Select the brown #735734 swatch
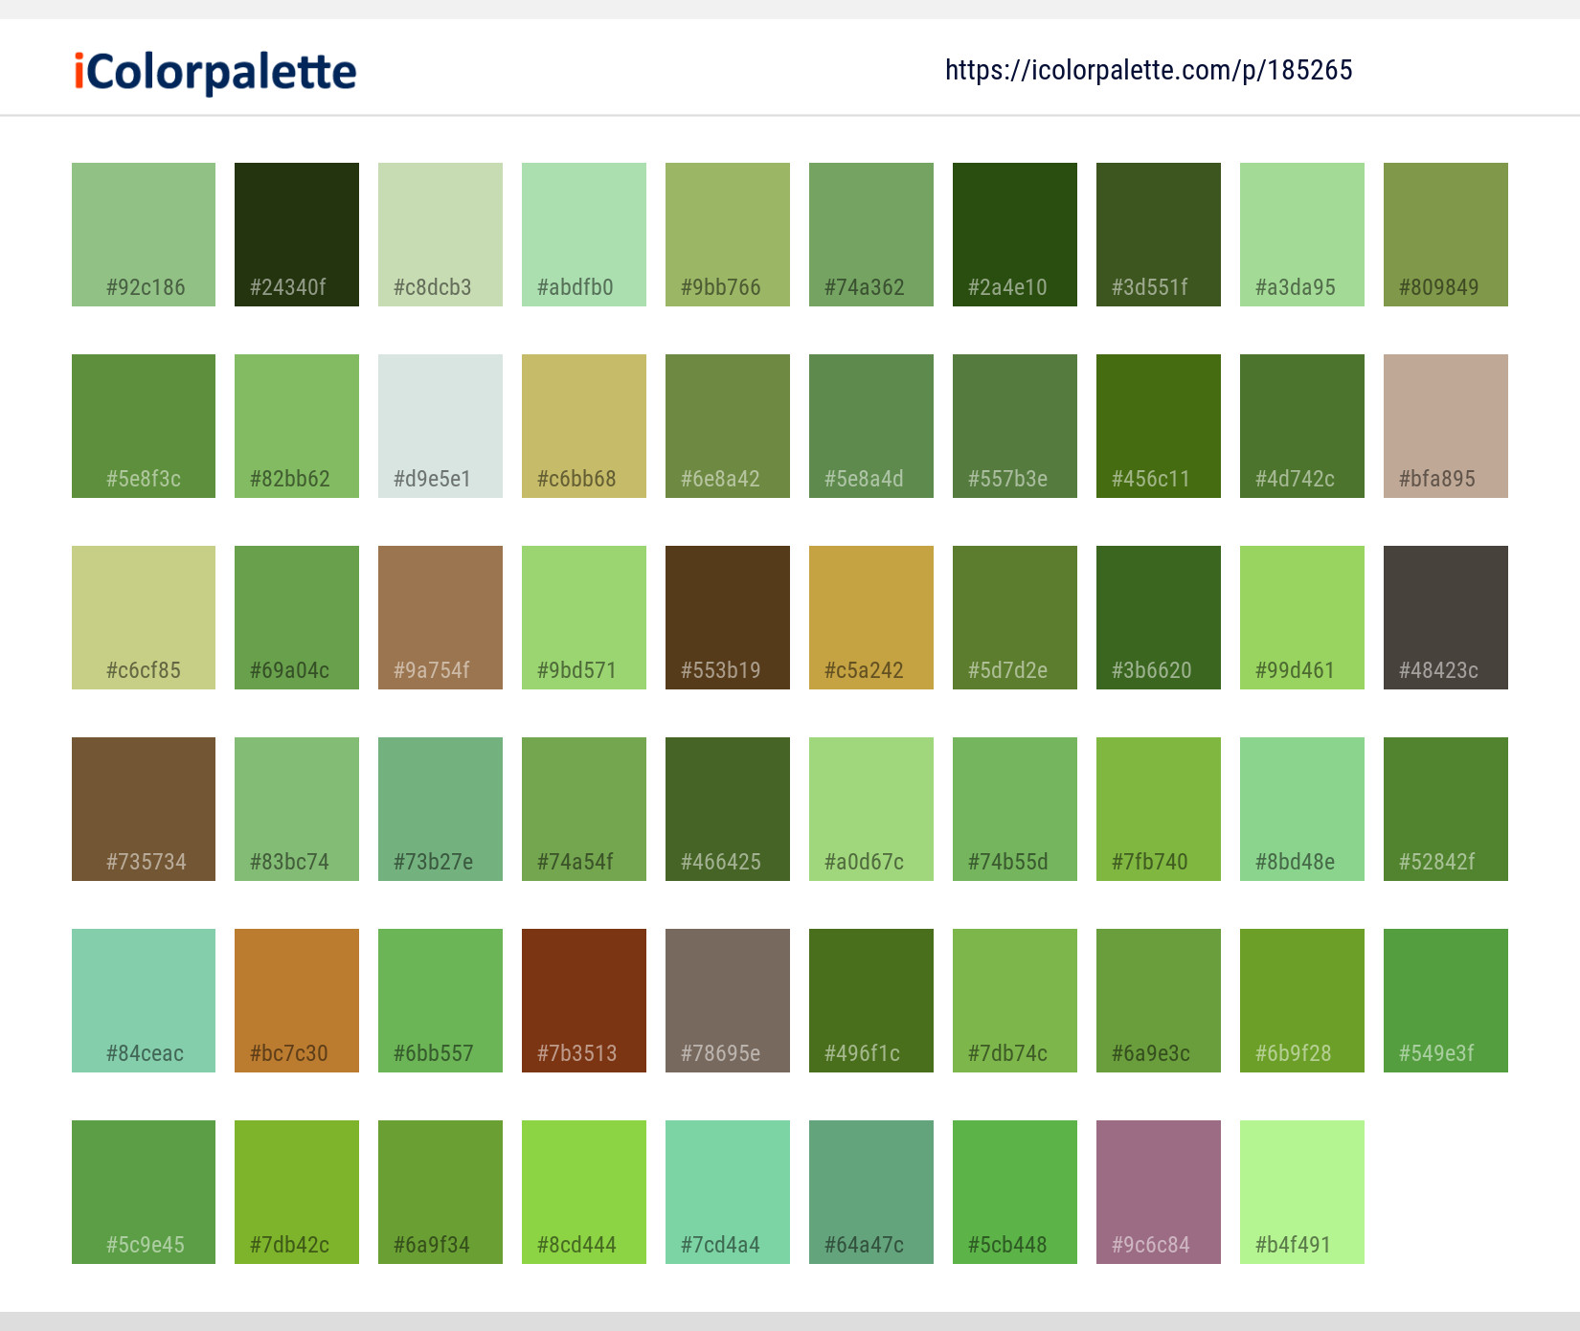 tap(144, 809)
